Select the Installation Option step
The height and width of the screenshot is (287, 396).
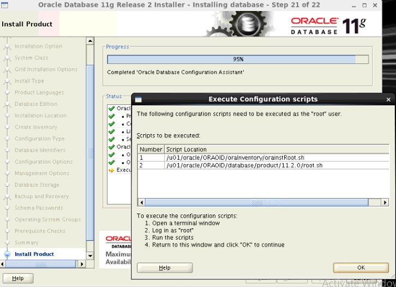[x=38, y=46]
